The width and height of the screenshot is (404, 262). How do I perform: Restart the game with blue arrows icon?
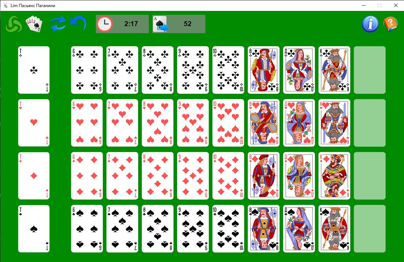point(58,24)
